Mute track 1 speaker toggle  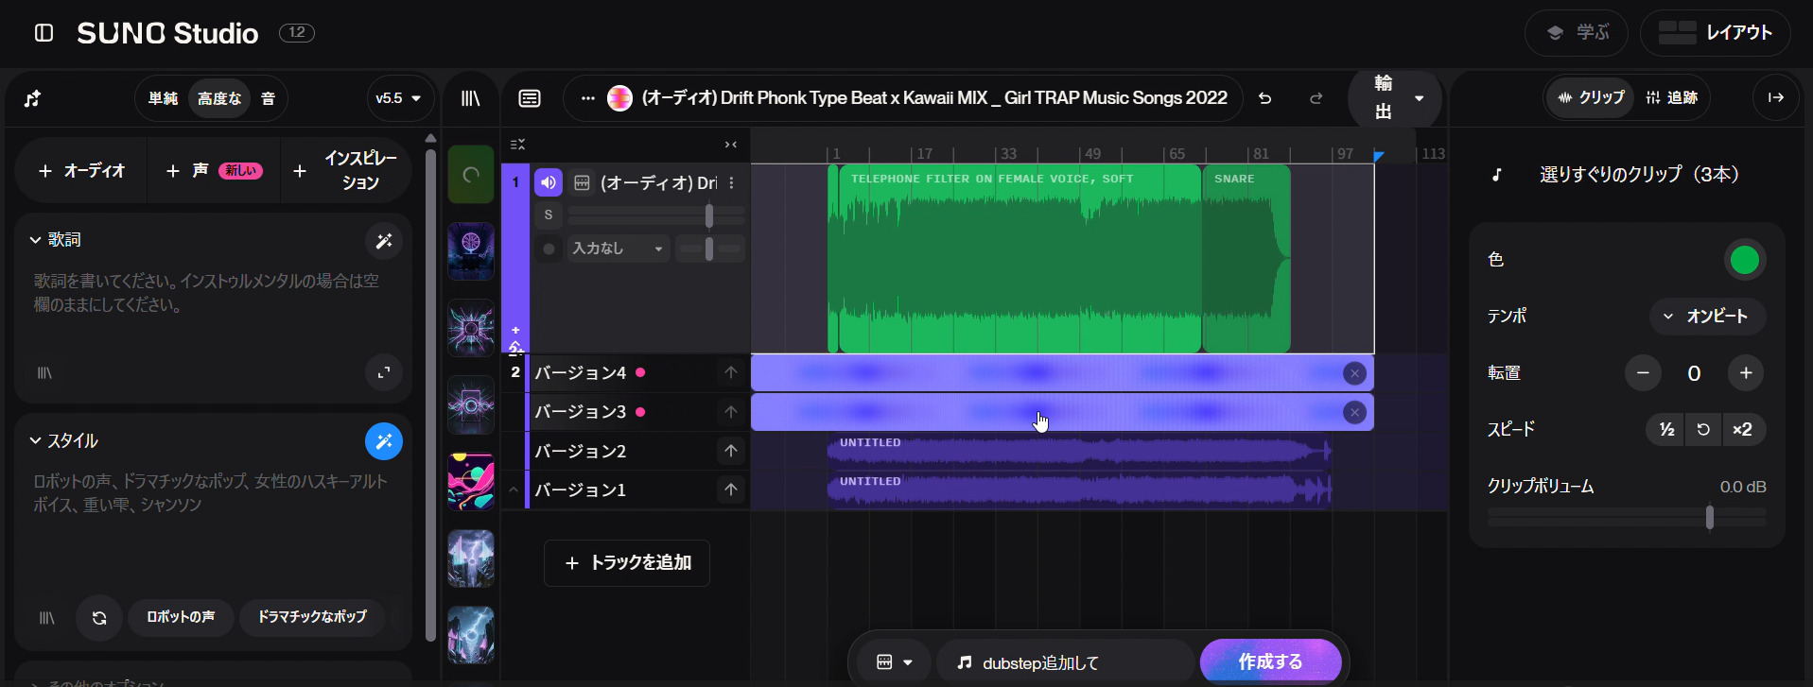(x=549, y=182)
